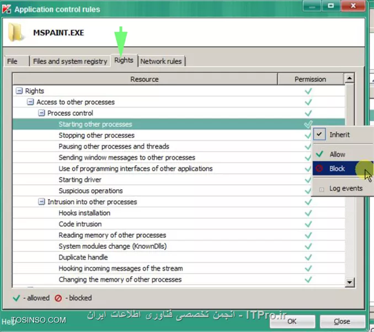Switch to the File tab
The height and width of the screenshot is (332, 374).
pyautogui.click(x=17, y=61)
